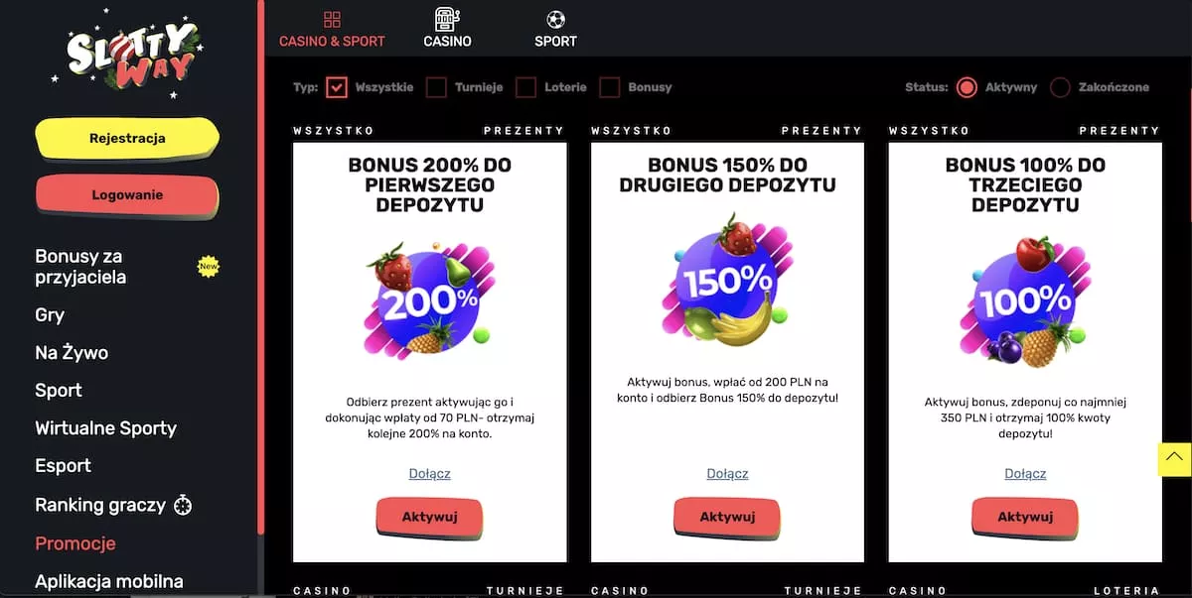Click the 200% fruit bonus image
1192x598 pixels.
pos(429,298)
